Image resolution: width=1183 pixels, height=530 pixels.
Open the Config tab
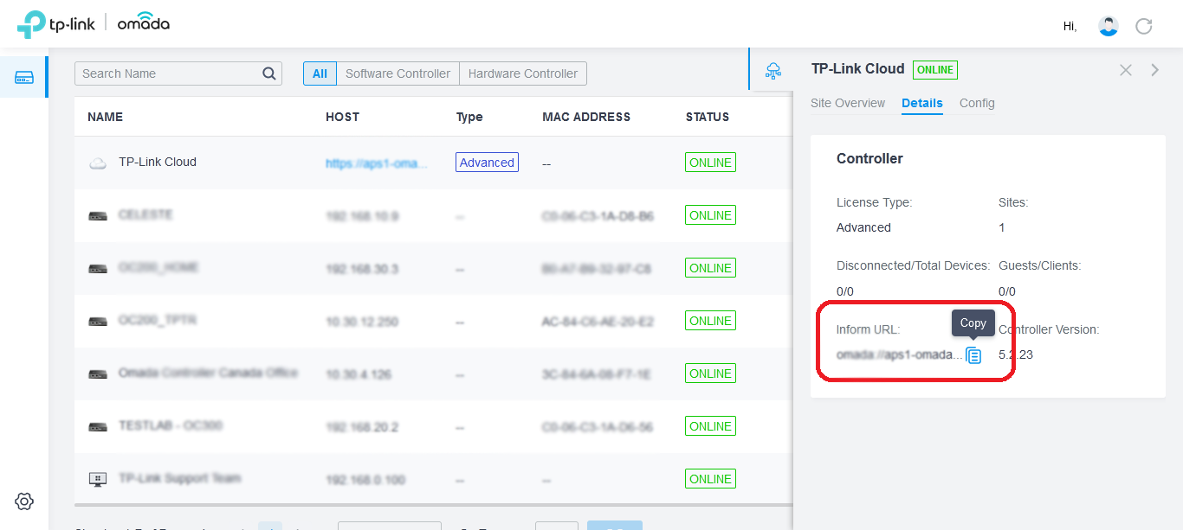click(977, 103)
